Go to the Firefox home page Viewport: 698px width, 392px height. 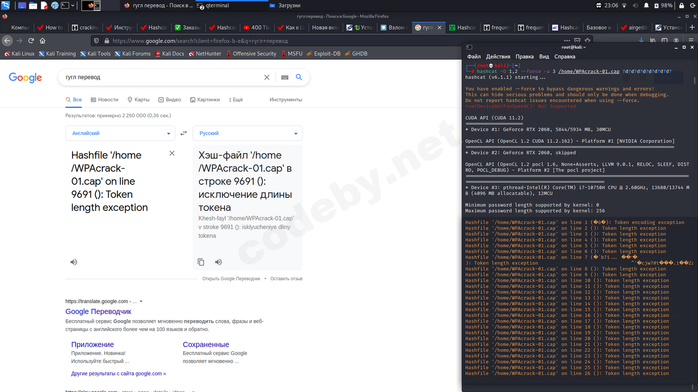42,41
